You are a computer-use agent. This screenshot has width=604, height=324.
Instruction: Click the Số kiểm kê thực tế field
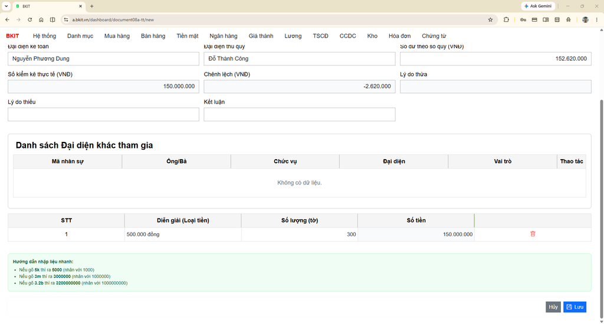click(103, 86)
